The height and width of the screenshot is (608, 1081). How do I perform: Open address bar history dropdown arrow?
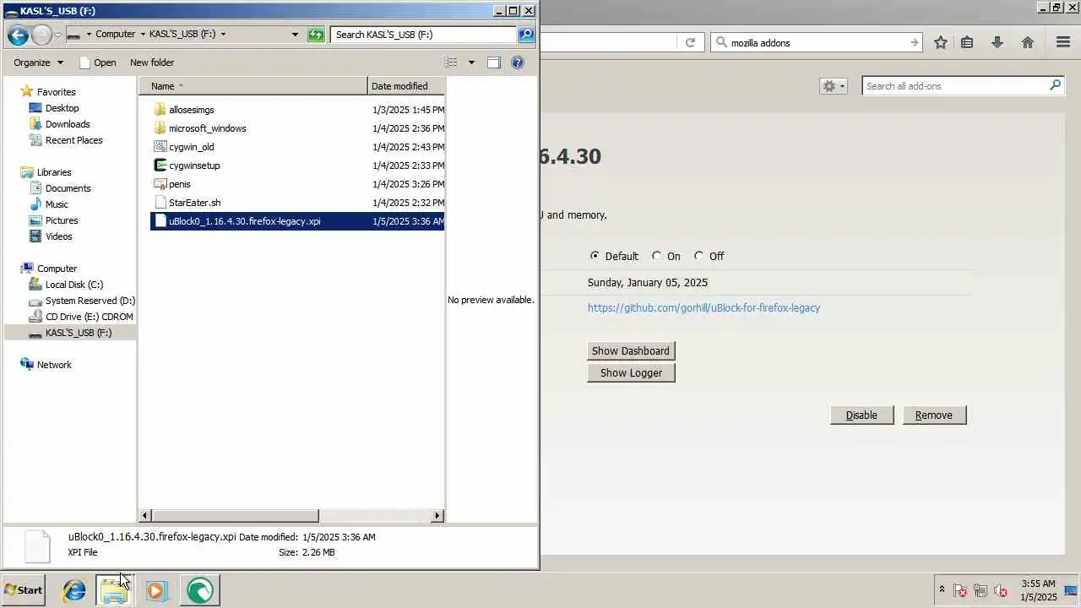(295, 35)
